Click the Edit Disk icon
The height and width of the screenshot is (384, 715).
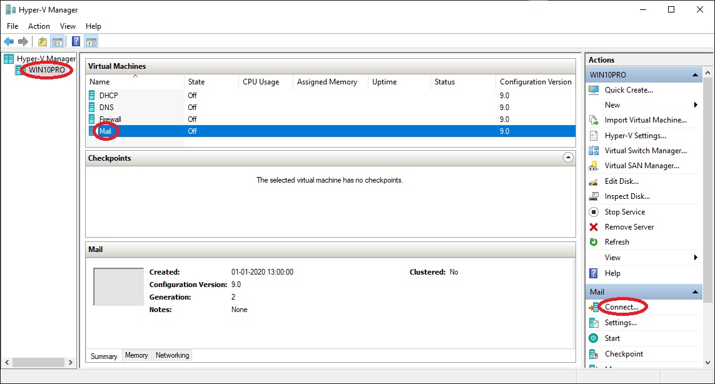(594, 181)
